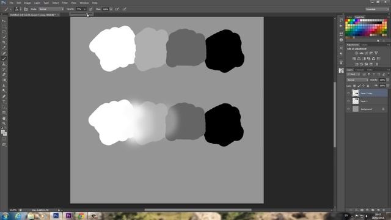The height and width of the screenshot is (220, 391).
Task: Open Internet Explorer from the taskbar
Action: (18, 216)
